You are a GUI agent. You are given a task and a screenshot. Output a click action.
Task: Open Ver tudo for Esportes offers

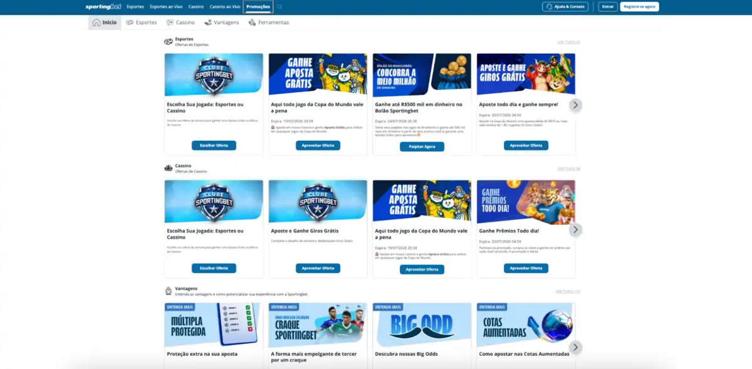568,43
